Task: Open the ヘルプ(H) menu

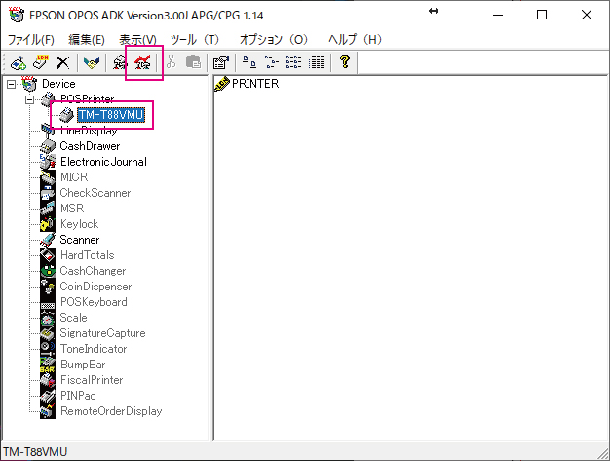Action: pos(356,39)
